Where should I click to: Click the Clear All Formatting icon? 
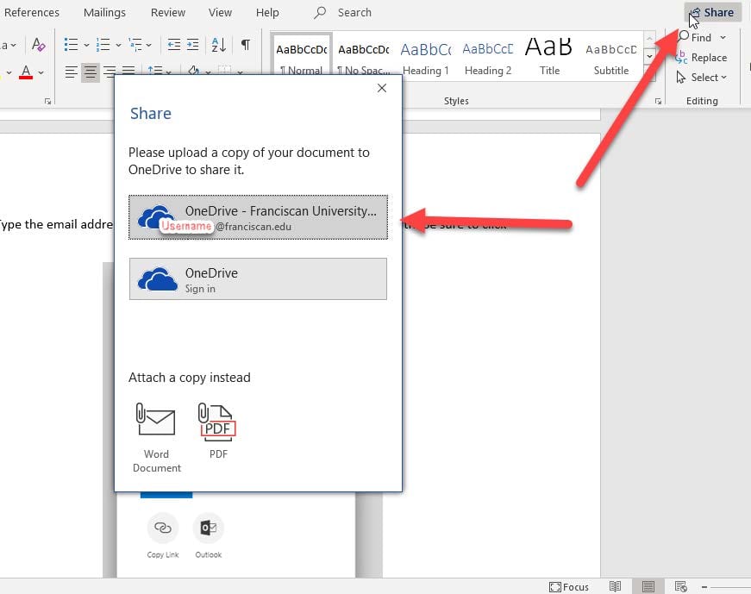pos(38,45)
